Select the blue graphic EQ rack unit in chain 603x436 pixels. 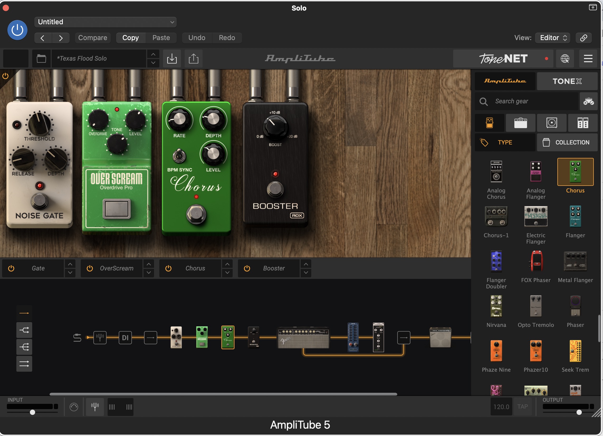click(353, 337)
